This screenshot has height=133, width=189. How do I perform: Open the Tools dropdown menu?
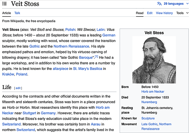click(182, 13)
